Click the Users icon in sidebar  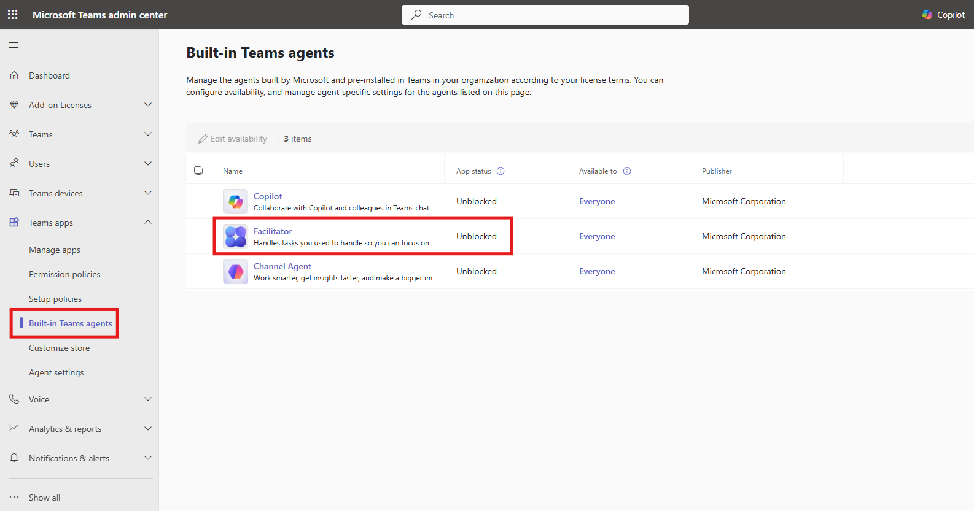(x=14, y=164)
